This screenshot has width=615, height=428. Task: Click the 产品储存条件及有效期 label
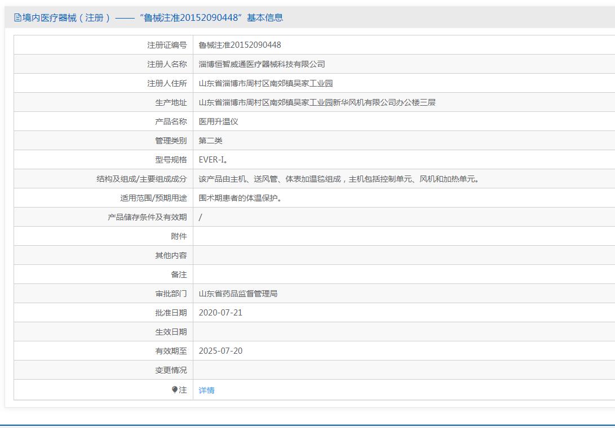point(147,217)
